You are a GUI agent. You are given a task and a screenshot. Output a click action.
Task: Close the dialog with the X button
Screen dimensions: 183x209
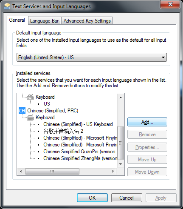point(170,4)
